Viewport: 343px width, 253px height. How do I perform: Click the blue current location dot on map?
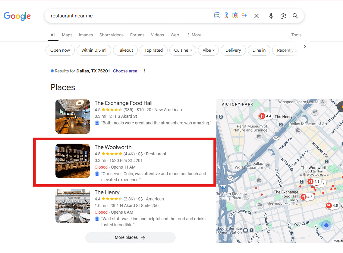[x=326, y=225]
